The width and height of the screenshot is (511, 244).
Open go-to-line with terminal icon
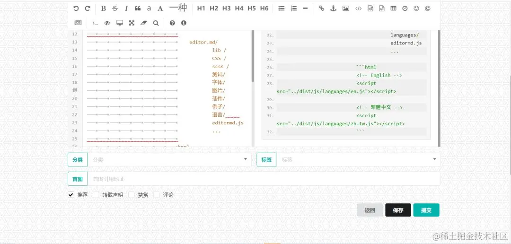(x=95, y=23)
